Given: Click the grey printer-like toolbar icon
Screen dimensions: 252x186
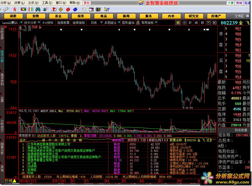Looking at the screenshot, I should (84, 9).
